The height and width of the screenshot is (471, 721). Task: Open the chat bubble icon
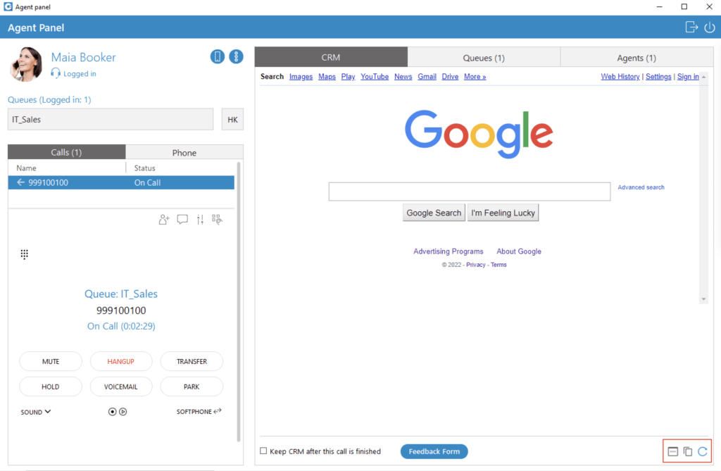182,220
